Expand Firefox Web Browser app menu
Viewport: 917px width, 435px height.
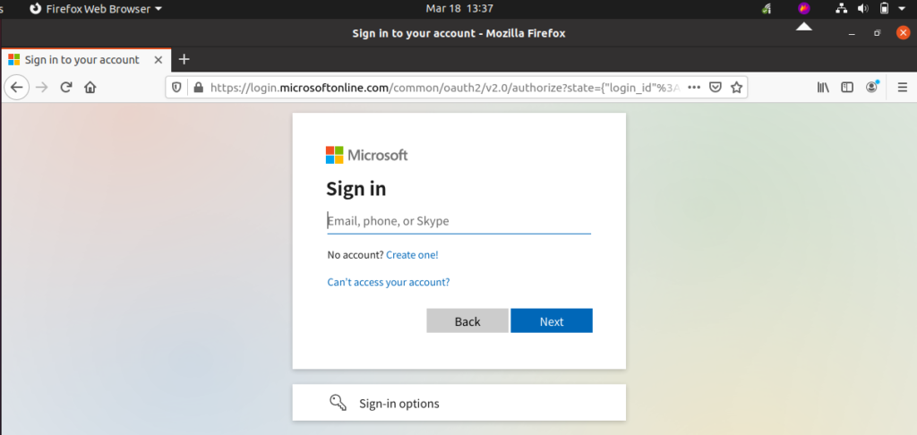coord(96,9)
